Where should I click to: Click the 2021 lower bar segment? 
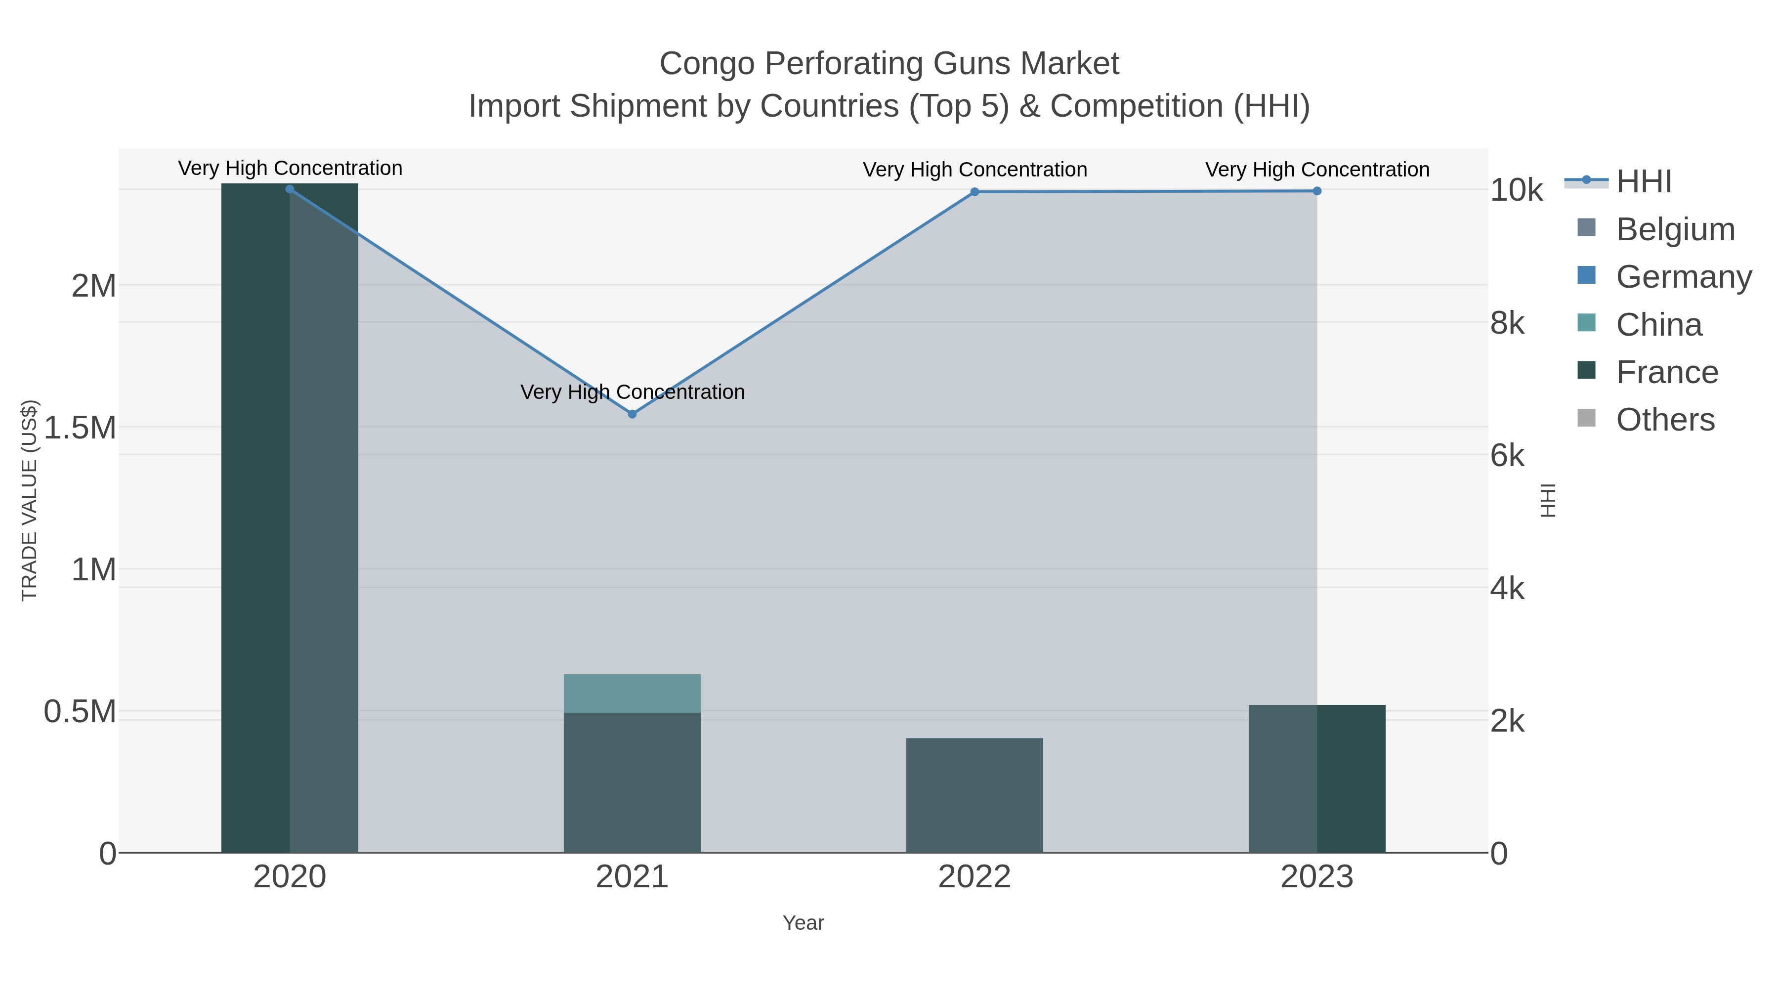tap(632, 783)
